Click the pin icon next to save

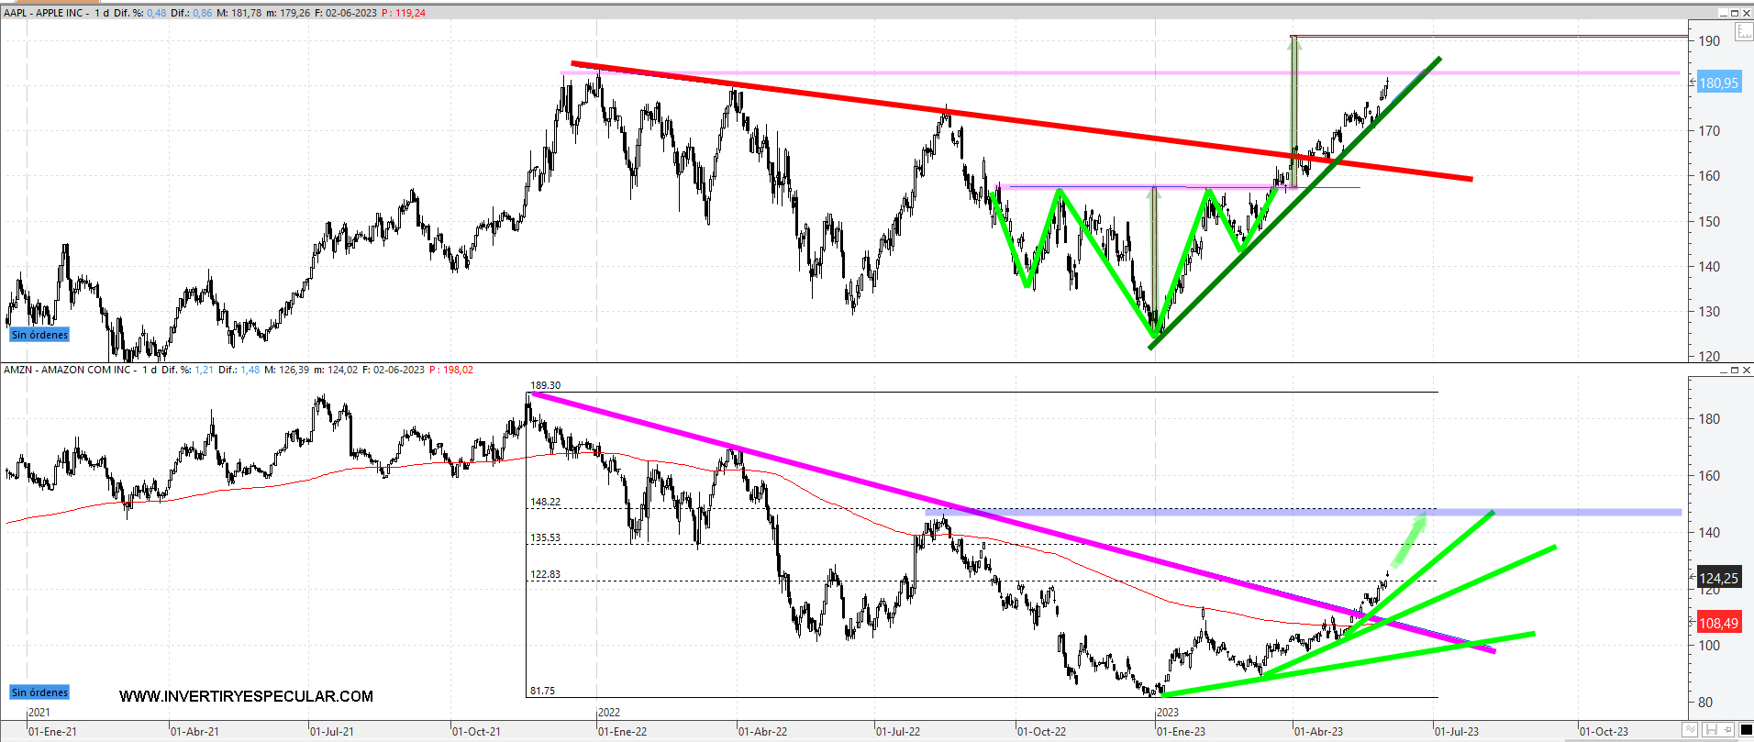tap(1729, 730)
